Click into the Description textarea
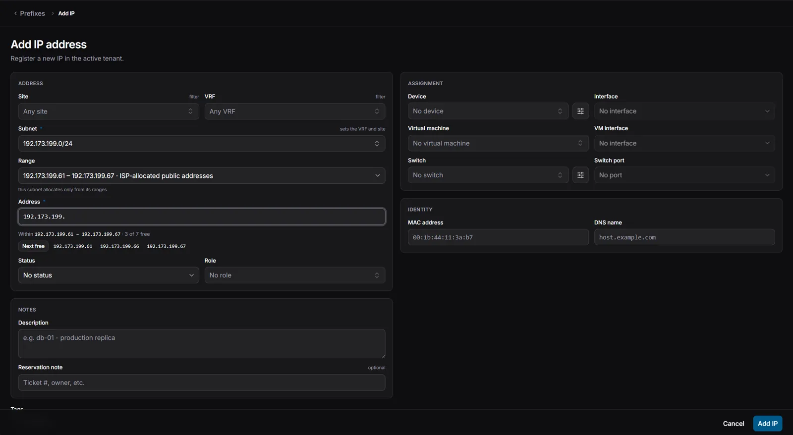 tap(202, 343)
